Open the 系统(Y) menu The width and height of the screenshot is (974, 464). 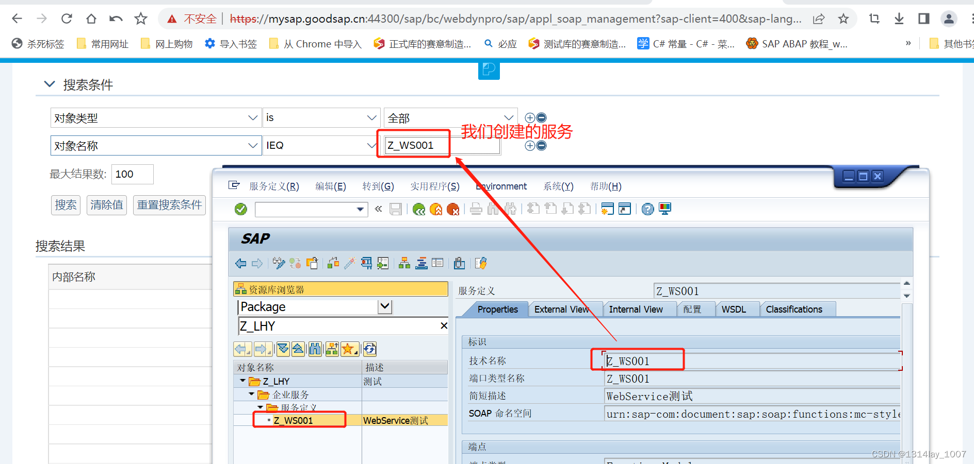pyautogui.click(x=558, y=186)
